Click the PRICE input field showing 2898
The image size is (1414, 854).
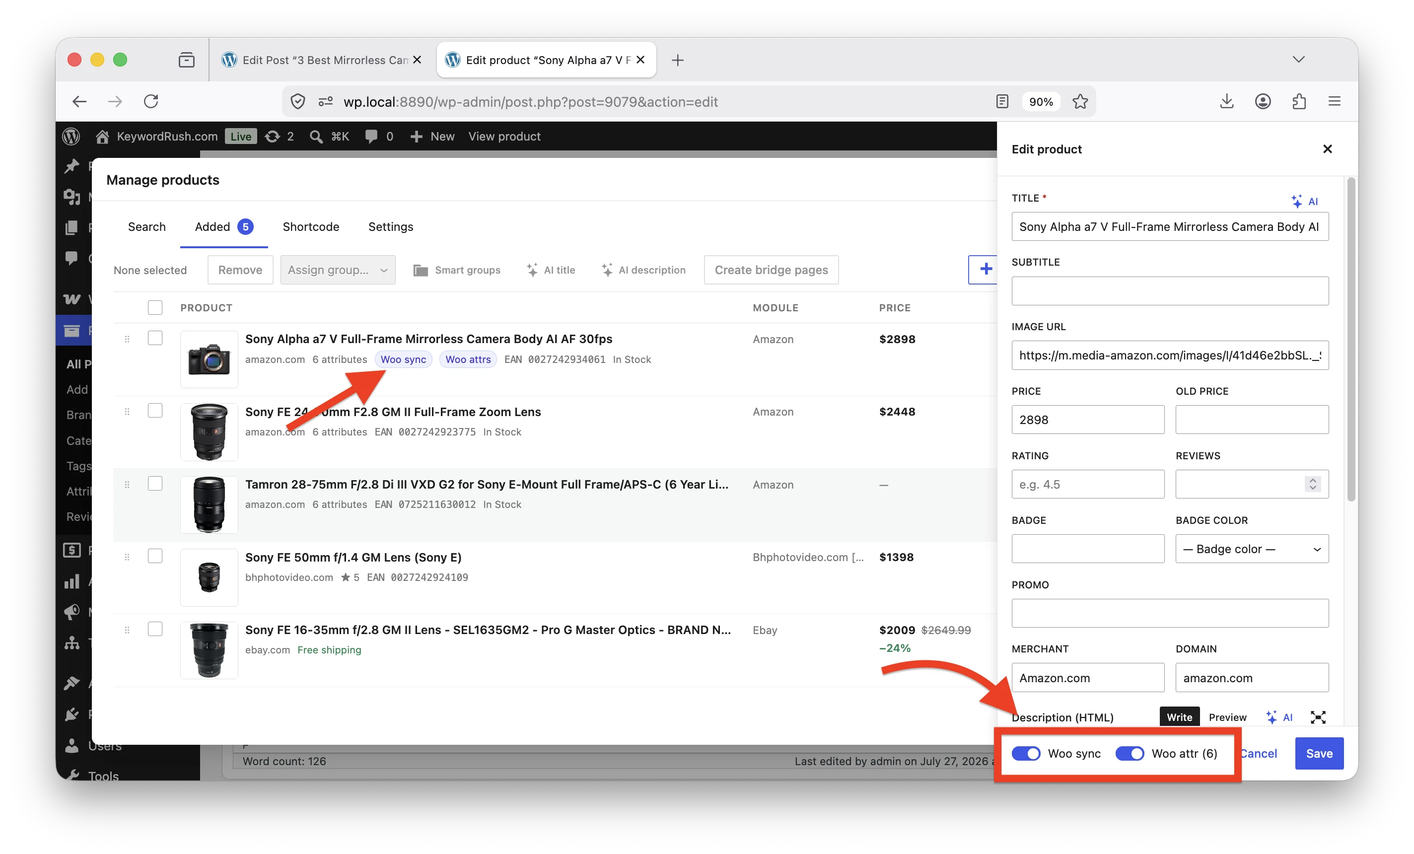(x=1088, y=420)
